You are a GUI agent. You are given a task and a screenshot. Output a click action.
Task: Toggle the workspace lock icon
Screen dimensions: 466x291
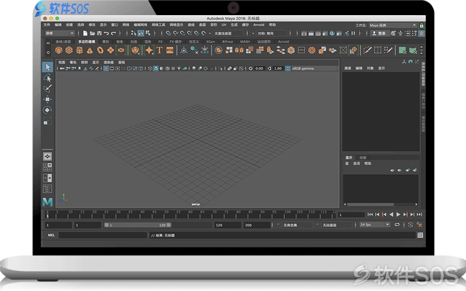(x=421, y=25)
